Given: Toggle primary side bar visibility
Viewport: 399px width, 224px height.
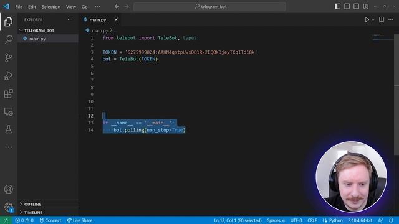Looking at the screenshot, I should (x=337, y=6).
